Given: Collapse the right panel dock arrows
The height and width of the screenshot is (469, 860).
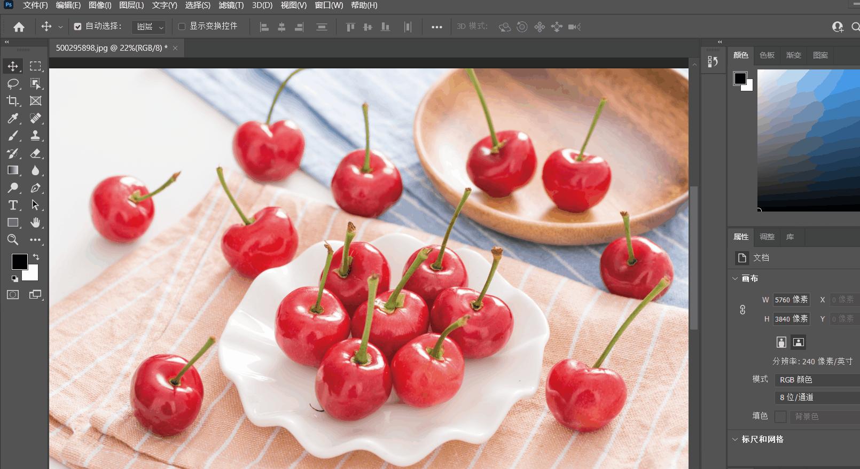Looking at the screenshot, I should click(720, 42).
